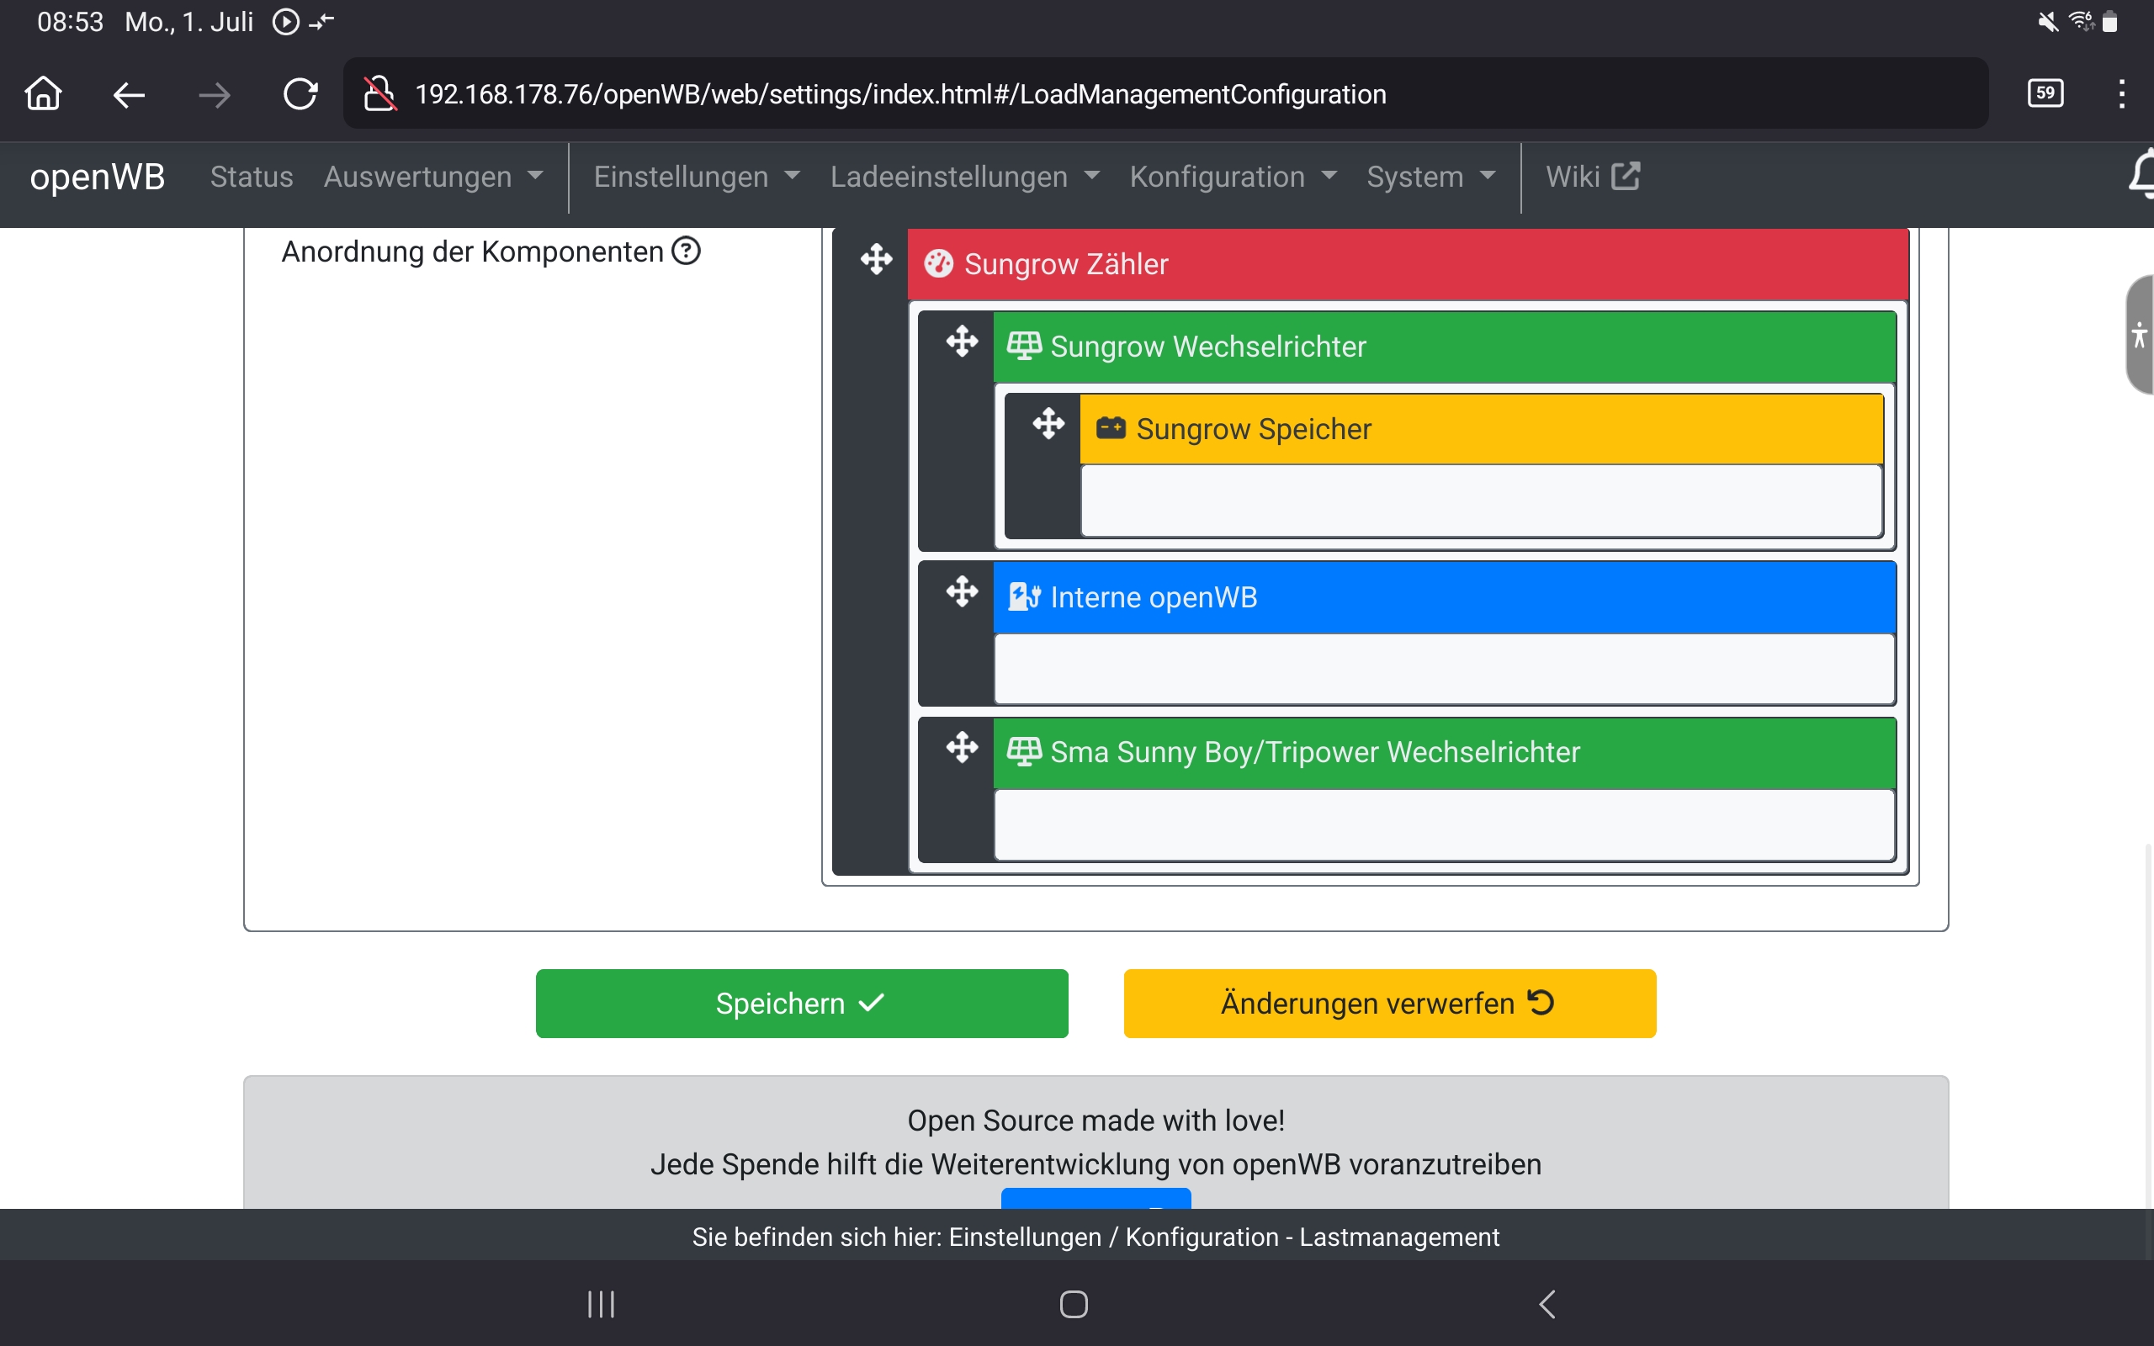Click the move handle beside Sungrow Zähler
The height and width of the screenshot is (1346, 2154).
tap(876, 260)
